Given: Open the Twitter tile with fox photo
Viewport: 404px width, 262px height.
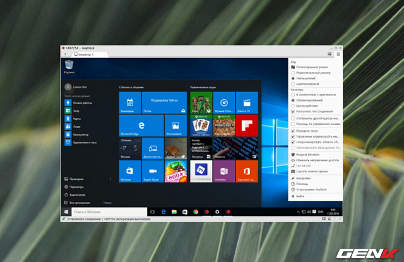Looking at the screenshot, I should click(175, 148).
